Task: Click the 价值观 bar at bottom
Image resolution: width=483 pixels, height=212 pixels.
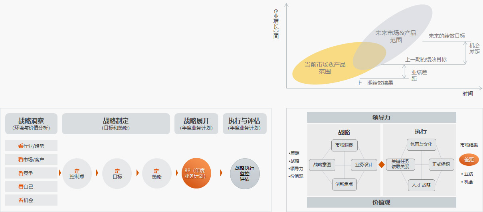Action: pos(381,202)
